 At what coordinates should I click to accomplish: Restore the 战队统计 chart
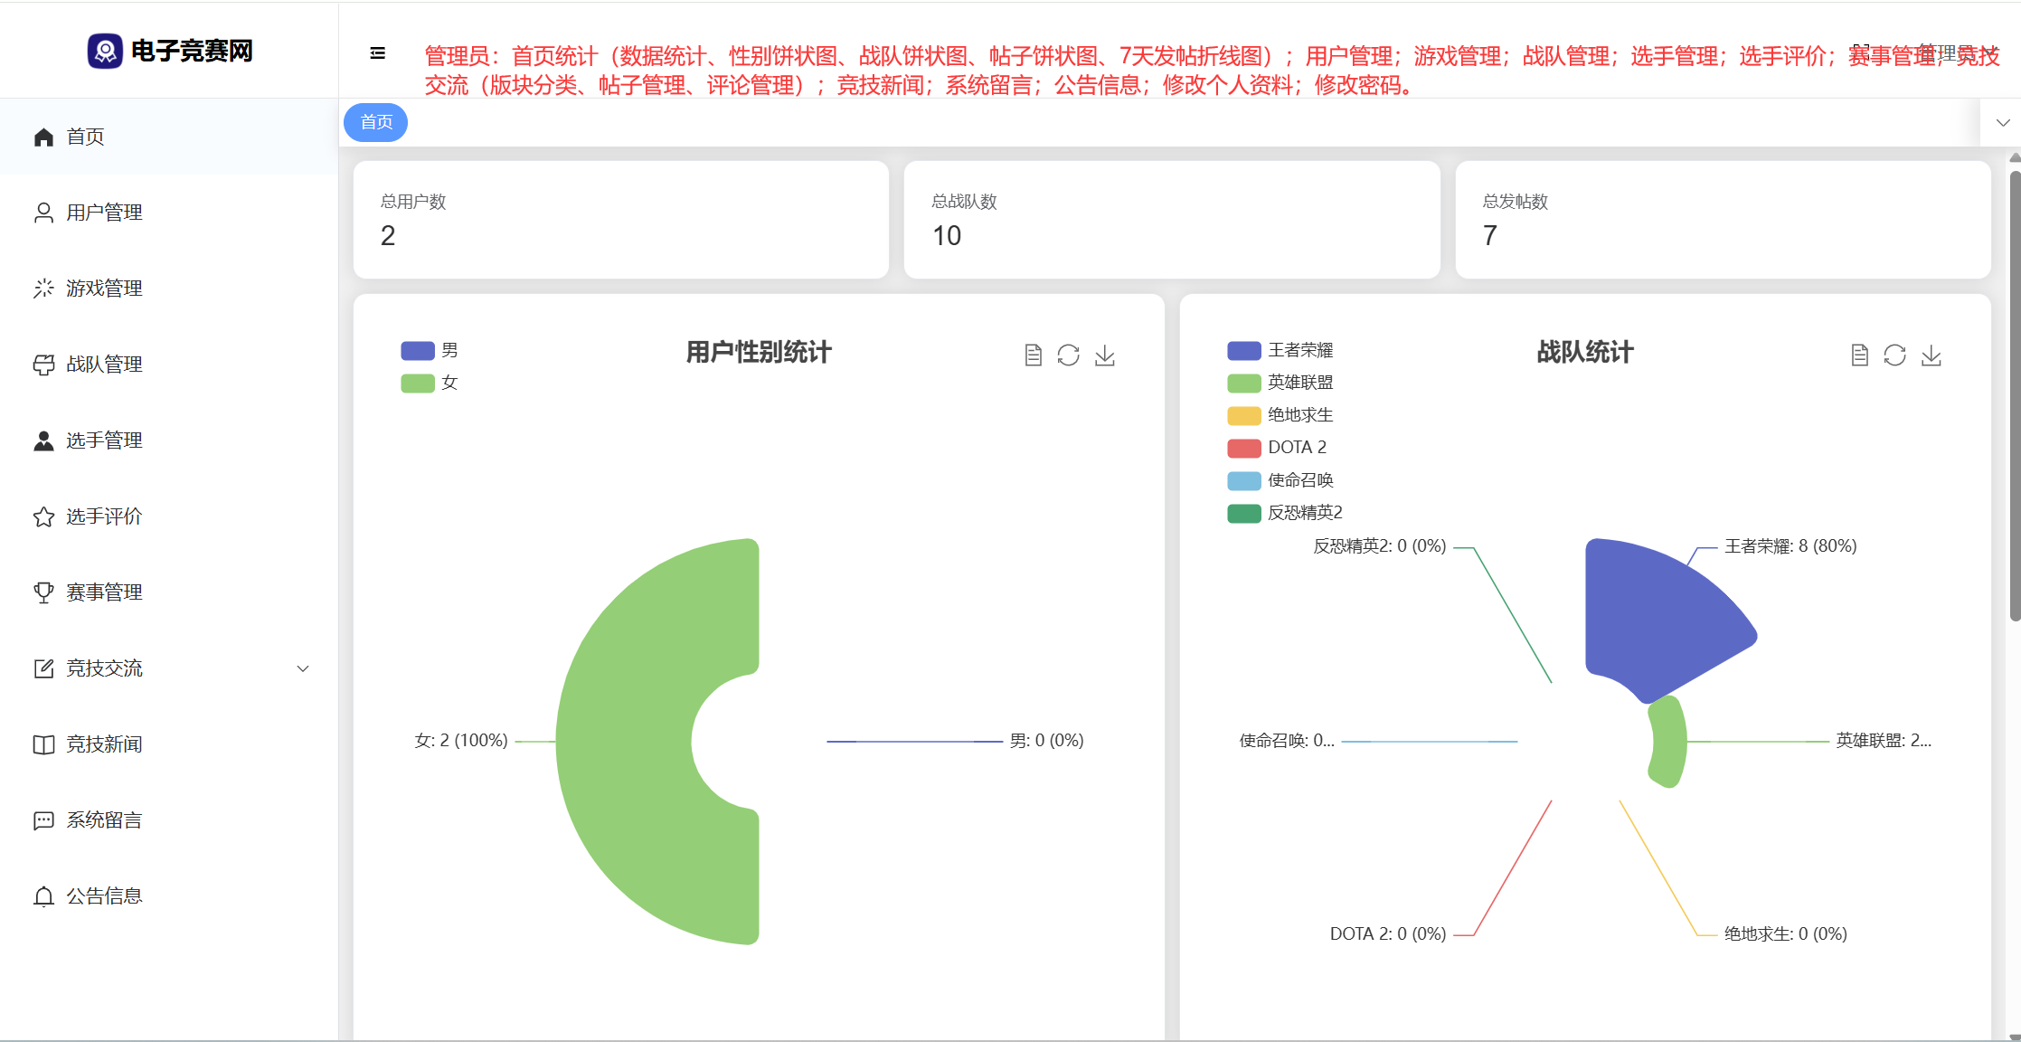point(1895,355)
